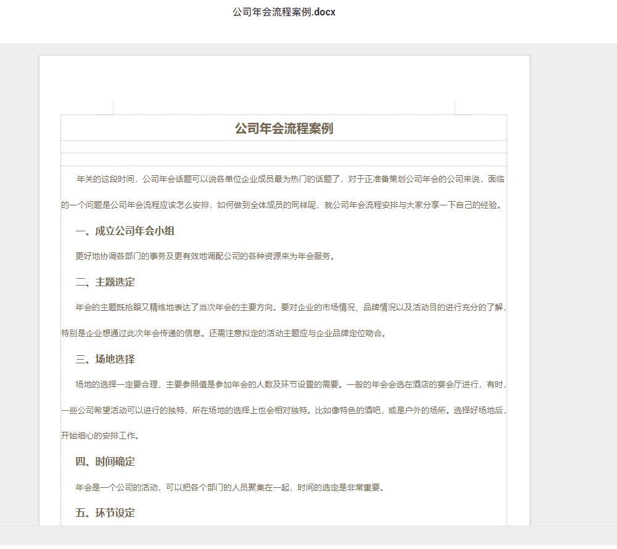Click the line starting 年会是一个公司的活动
The width and height of the screenshot is (617, 549).
point(230,488)
